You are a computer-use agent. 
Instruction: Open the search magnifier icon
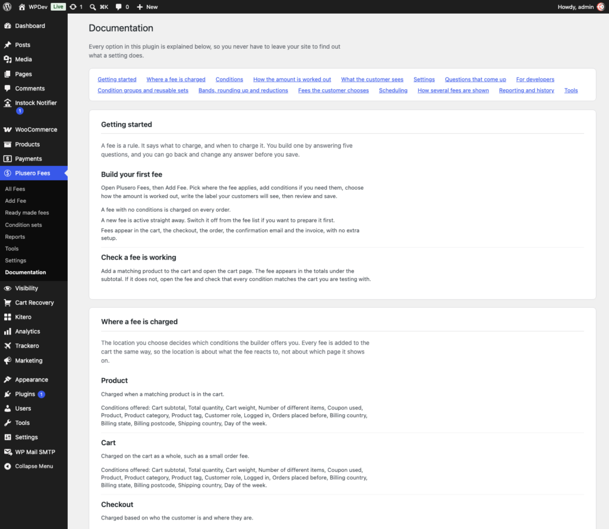click(92, 7)
